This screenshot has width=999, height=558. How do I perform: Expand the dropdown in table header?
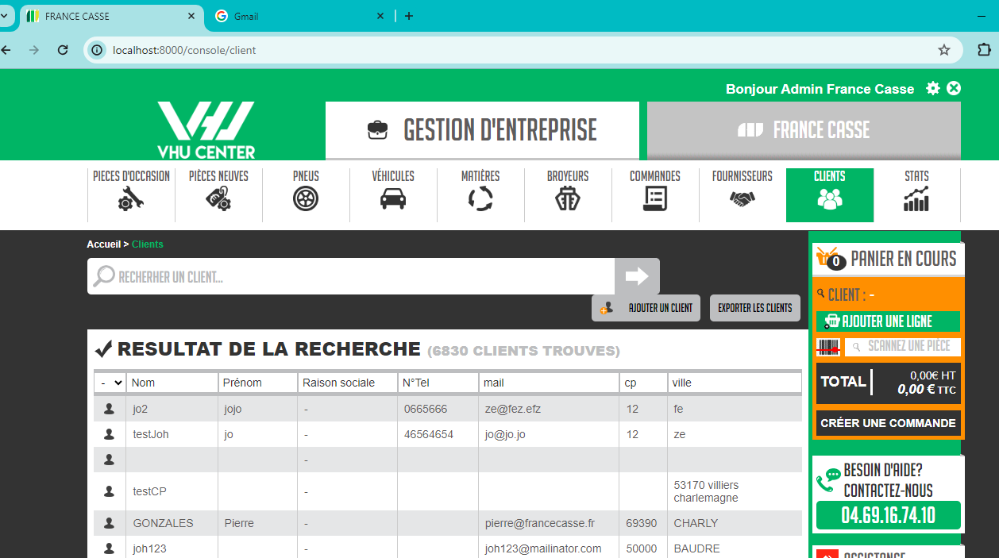coord(110,383)
